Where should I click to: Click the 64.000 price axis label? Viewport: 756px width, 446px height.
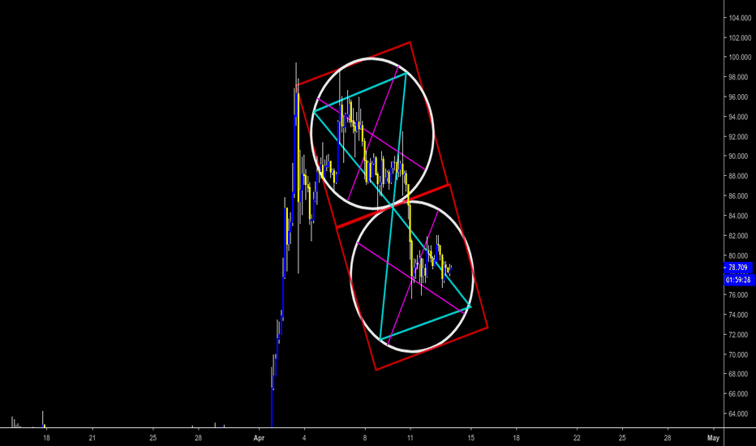740,414
